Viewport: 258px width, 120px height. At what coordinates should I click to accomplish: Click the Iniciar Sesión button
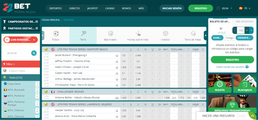[172, 8]
